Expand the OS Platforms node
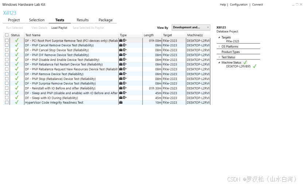 point(220,47)
